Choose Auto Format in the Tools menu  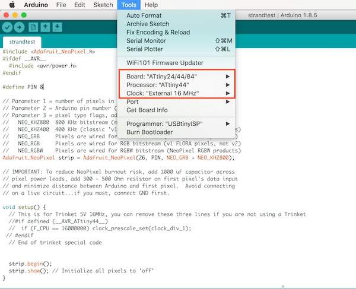[176, 15]
